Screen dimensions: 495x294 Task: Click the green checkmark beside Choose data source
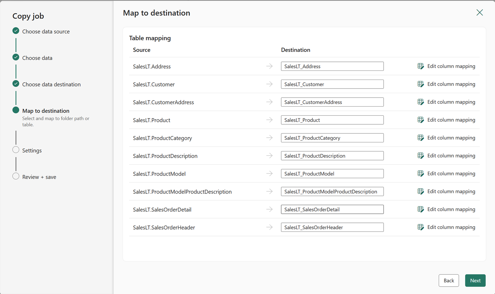tap(16, 31)
